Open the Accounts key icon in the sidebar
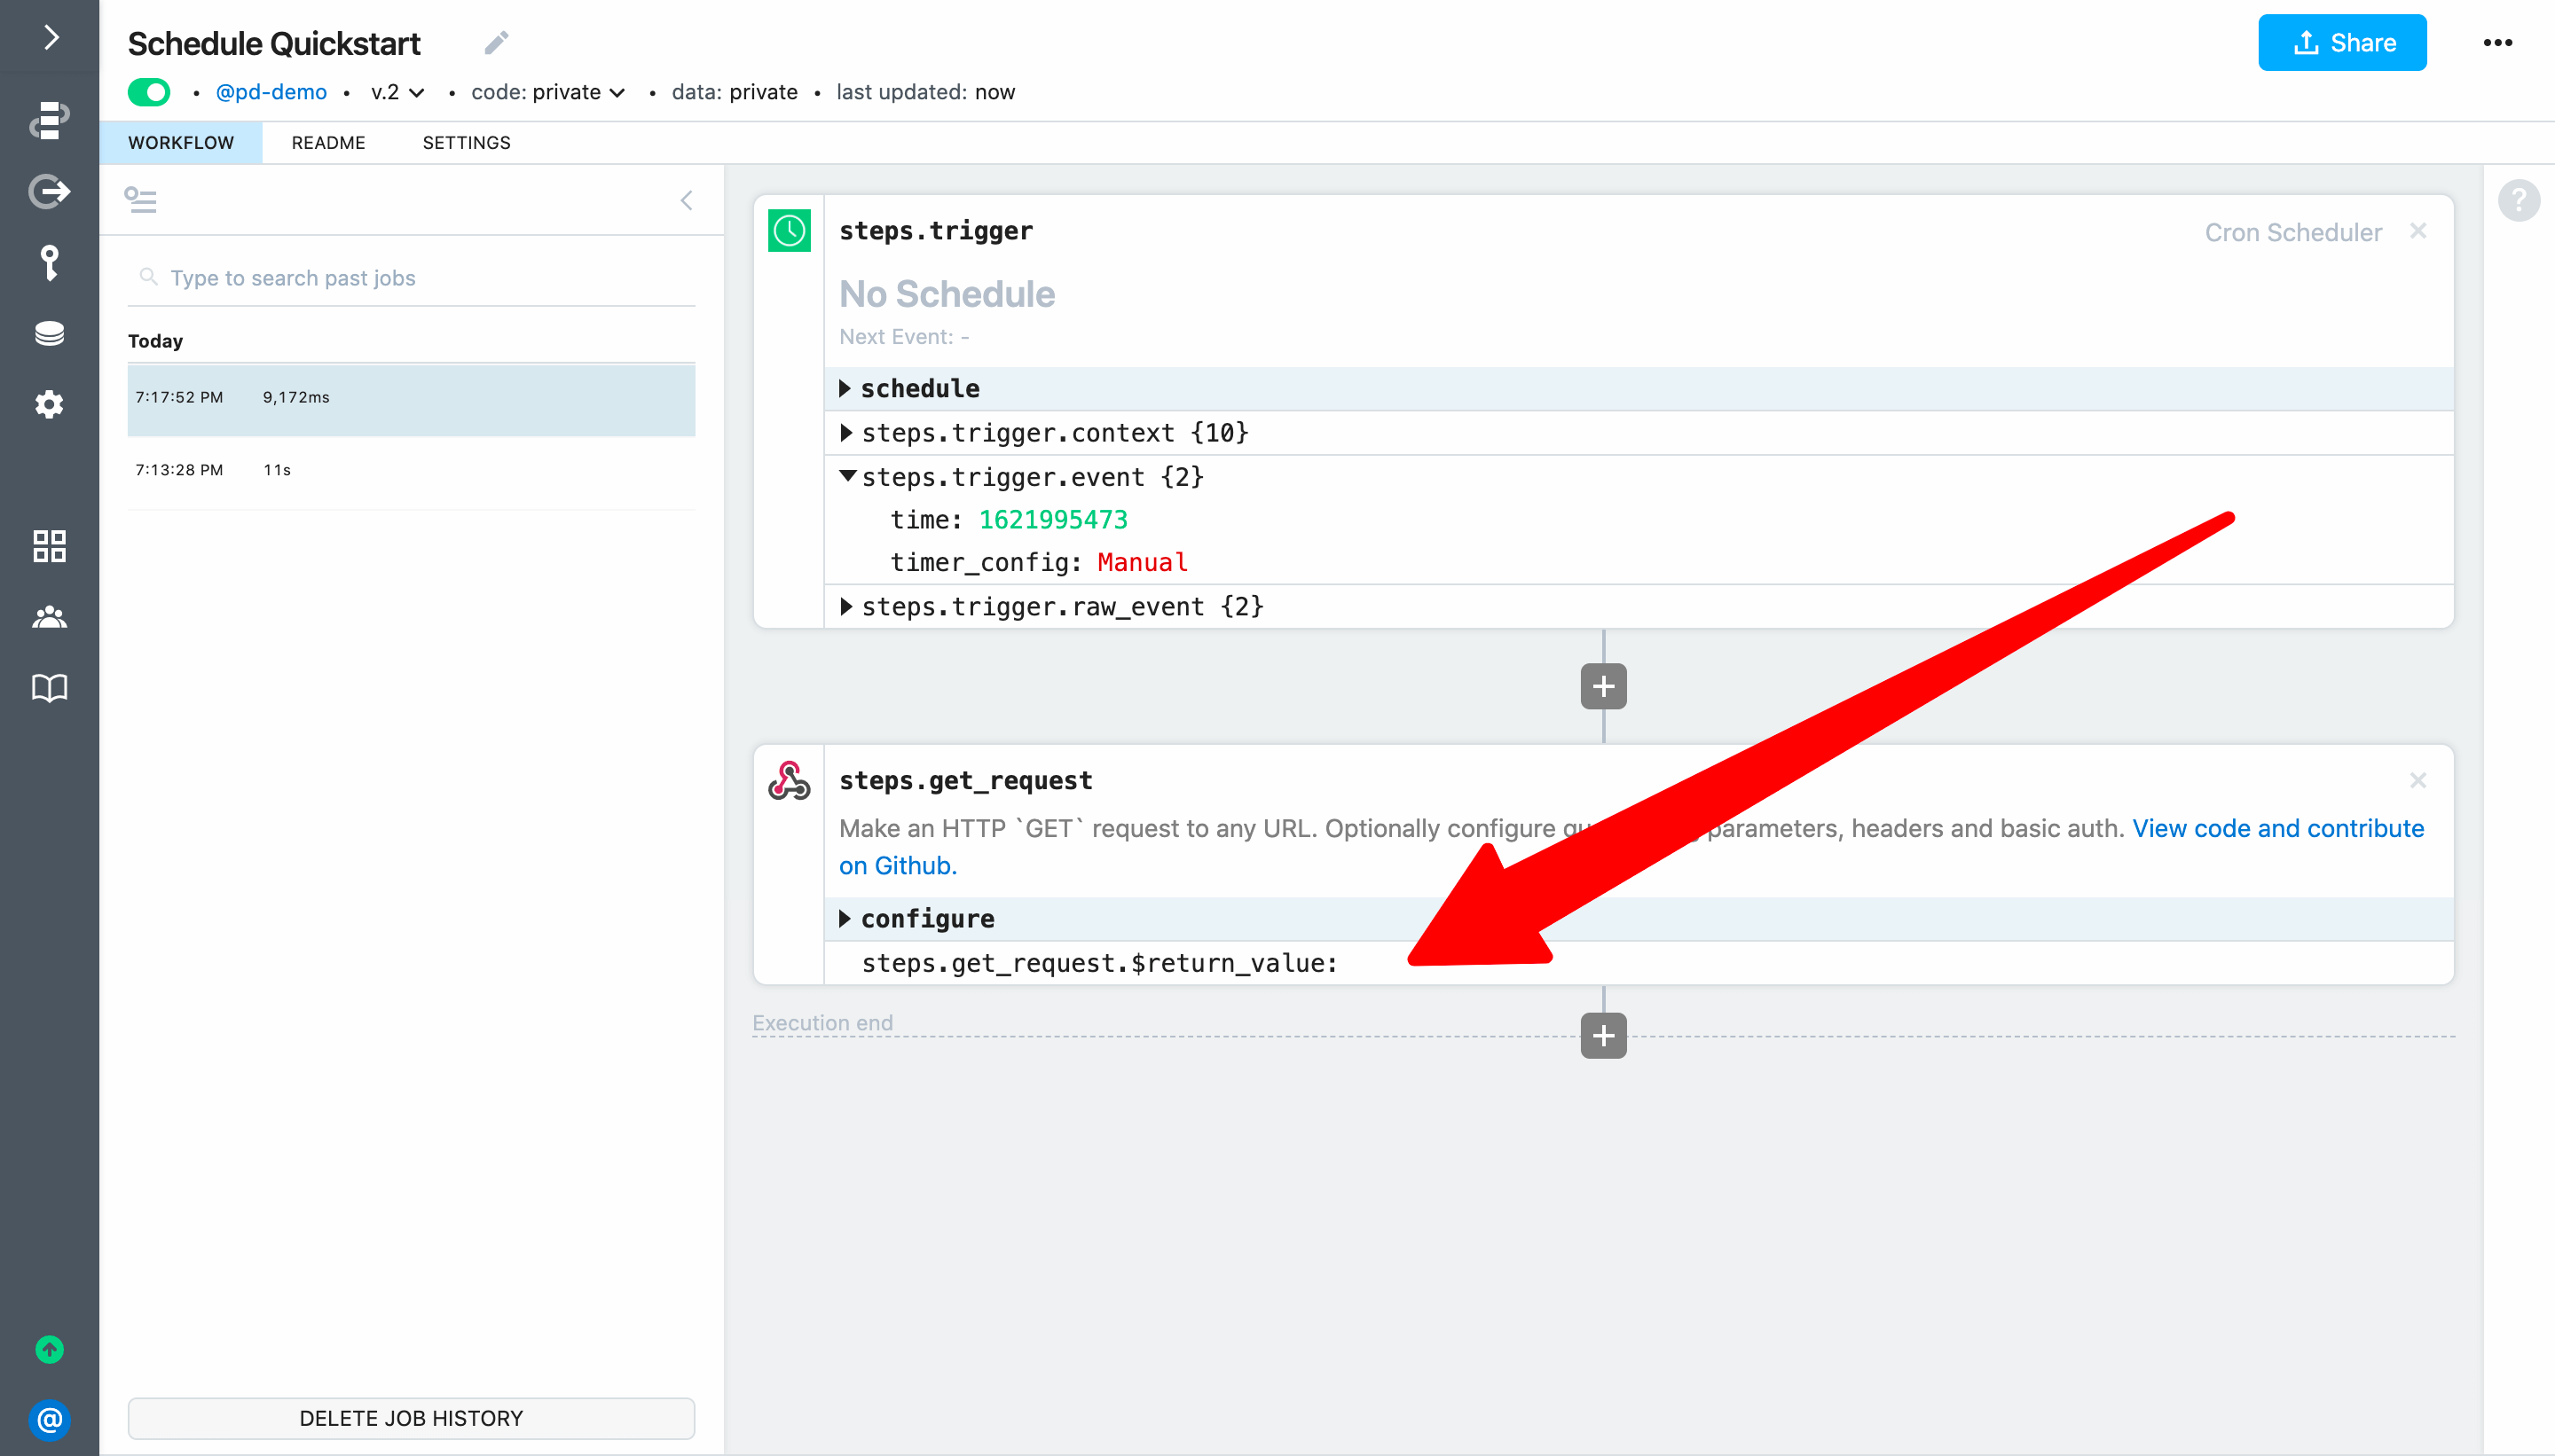 [49, 262]
